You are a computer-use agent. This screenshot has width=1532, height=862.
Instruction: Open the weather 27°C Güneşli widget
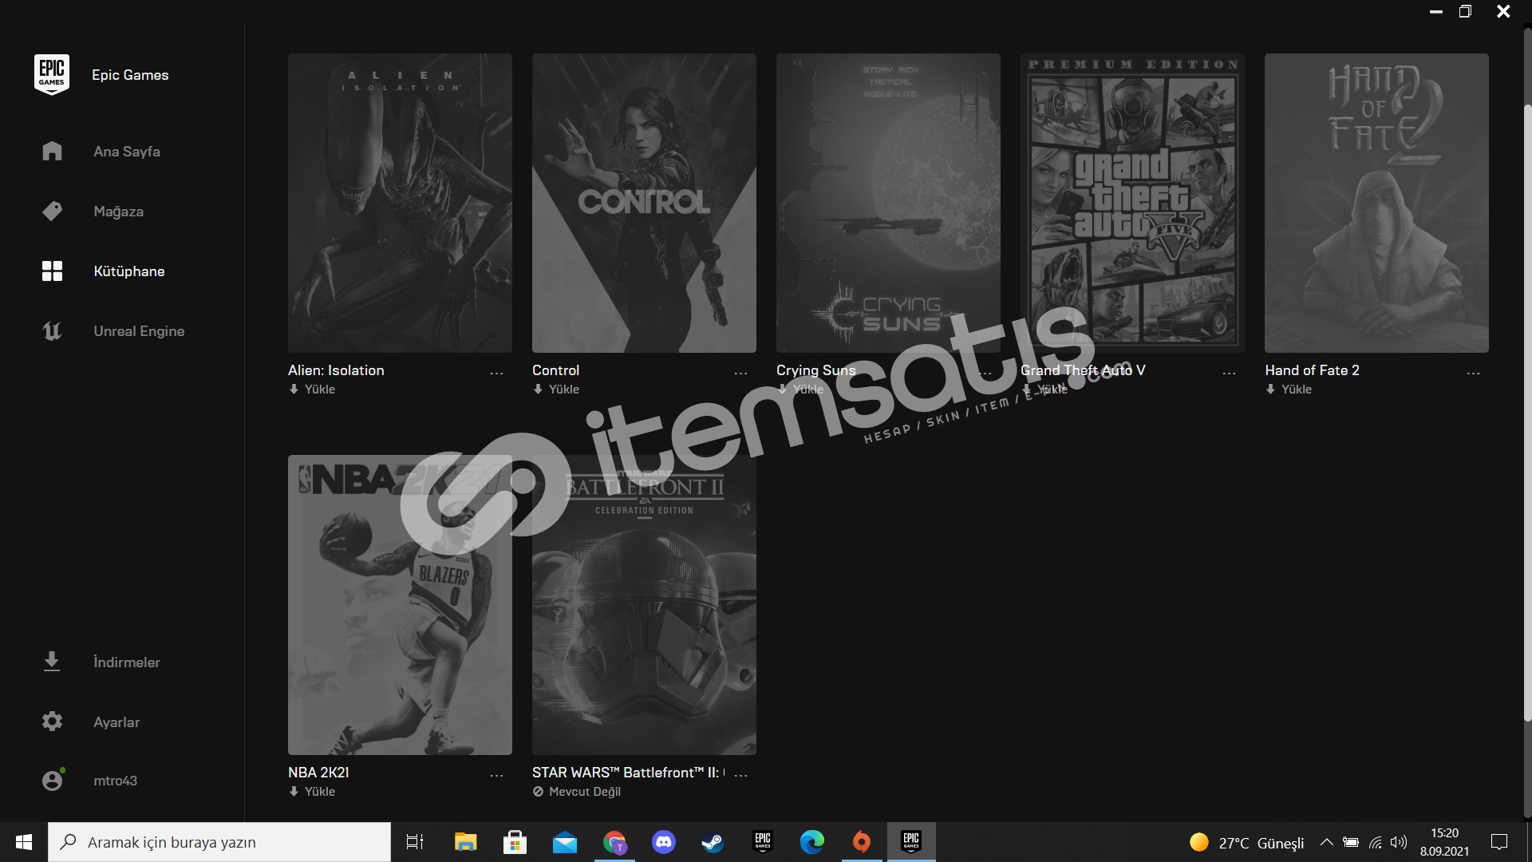click(1247, 843)
